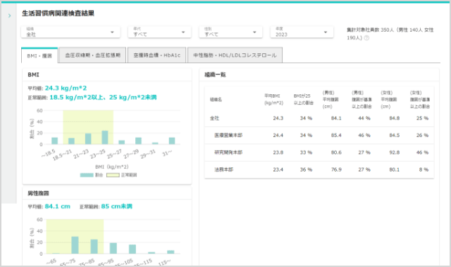
Task: Click the 全社 row name in table
Action: 214,118
